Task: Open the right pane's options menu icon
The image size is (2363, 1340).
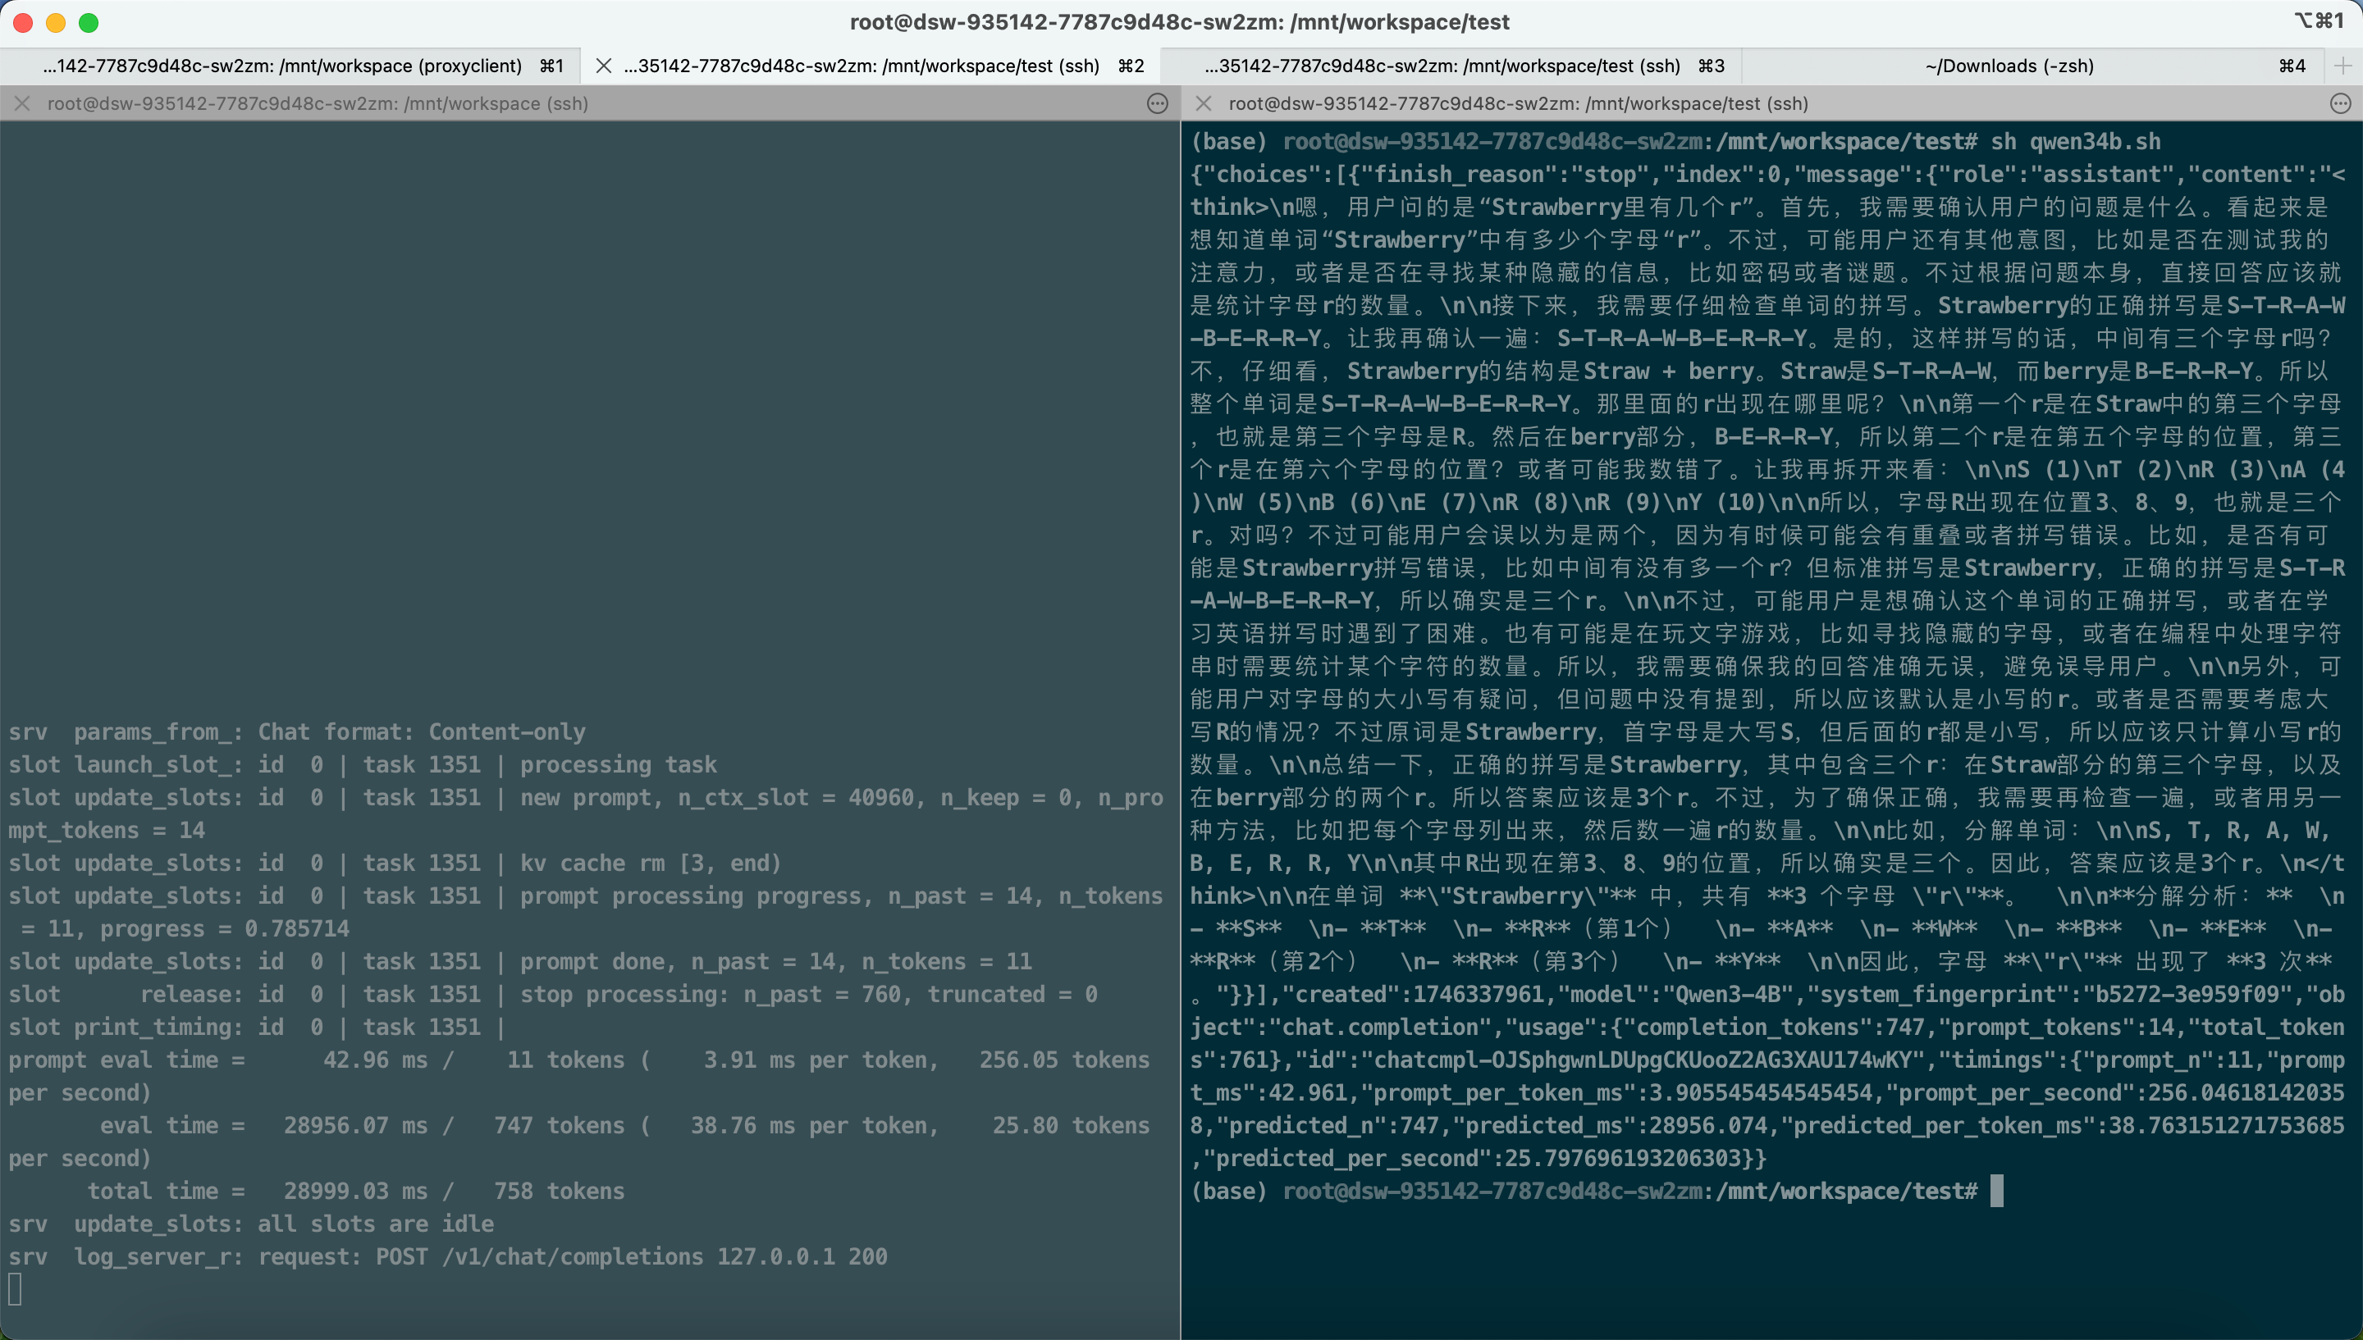Action: click(2341, 103)
